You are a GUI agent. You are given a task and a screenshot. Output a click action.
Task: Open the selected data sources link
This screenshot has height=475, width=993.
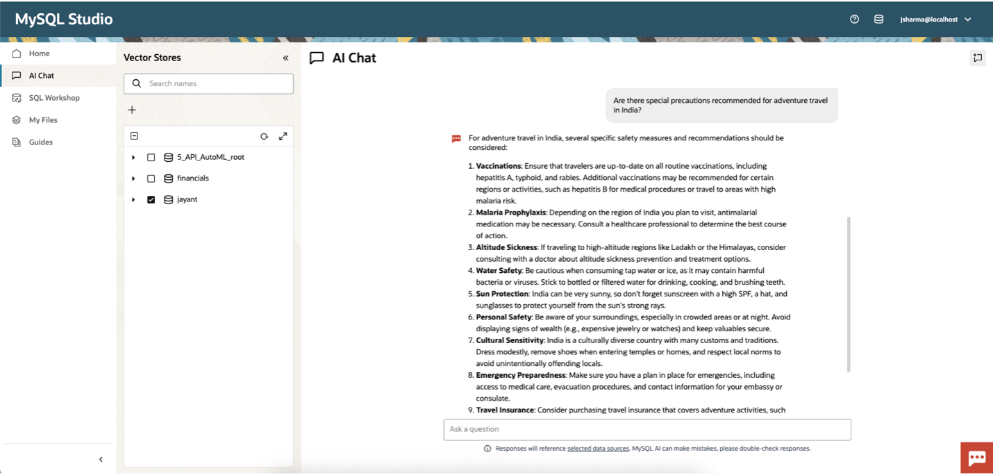coord(598,449)
